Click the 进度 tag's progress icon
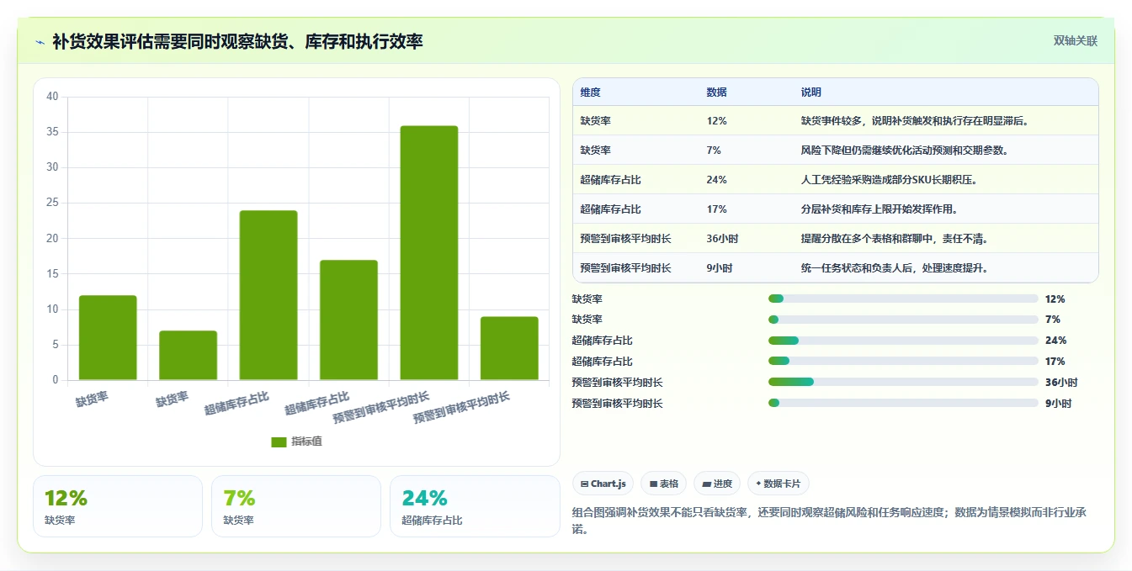This screenshot has width=1132, height=571. [x=707, y=484]
